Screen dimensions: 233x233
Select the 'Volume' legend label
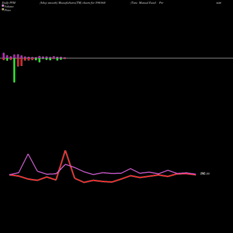click(9, 7)
